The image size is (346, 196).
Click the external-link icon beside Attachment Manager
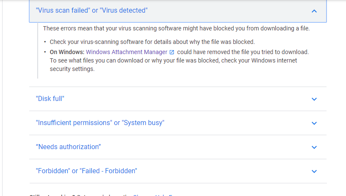tap(172, 52)
